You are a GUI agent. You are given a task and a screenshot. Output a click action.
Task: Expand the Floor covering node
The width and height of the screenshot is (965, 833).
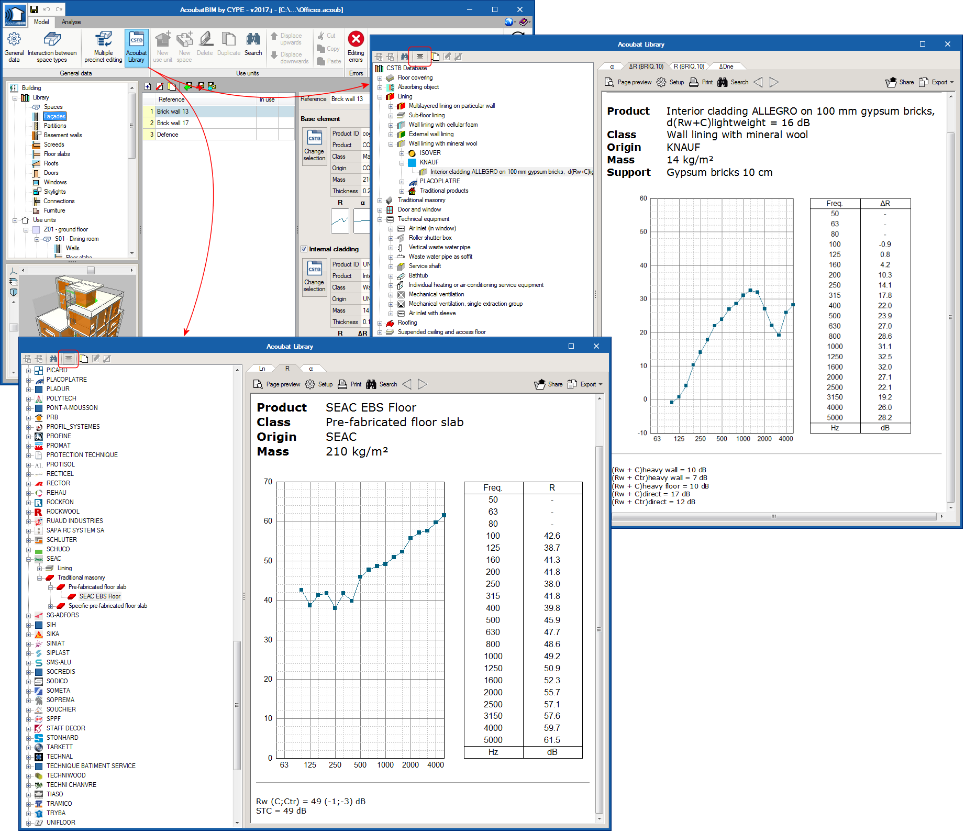pyautogui.click(x=380, y=77)
